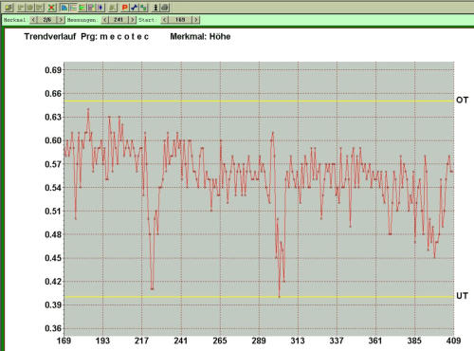Viewport: 474px width, 351px height.
Task: Click the x-axis label 289
Action: pyautogui.click(x=259, y=341)
